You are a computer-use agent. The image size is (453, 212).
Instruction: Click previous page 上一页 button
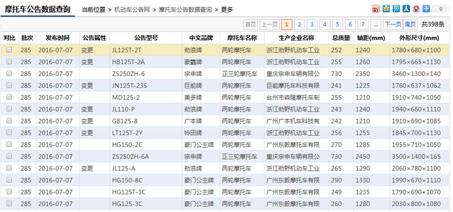coord(269,25)
